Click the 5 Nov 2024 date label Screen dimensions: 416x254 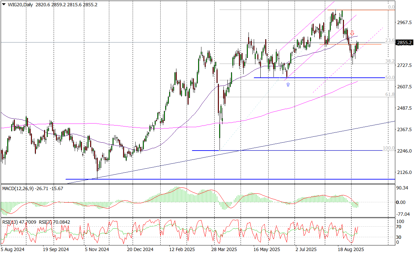click(97, 250)
